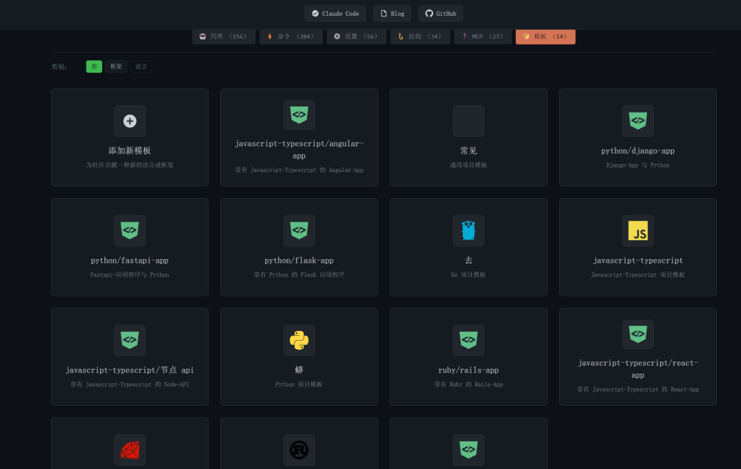Click the code shield icon in bottom row
This screenshot has height=469, width=741.
(469, 450)
